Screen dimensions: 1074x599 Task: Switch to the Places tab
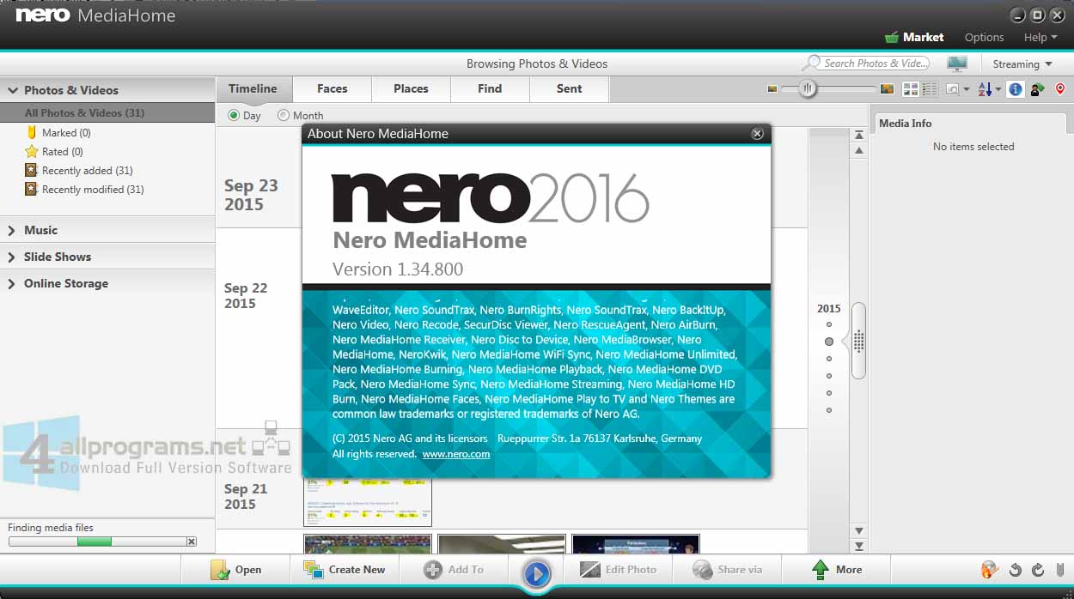pyautogui.click(x=411, y=88)
